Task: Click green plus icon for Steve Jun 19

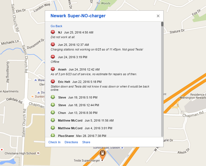Action: click(53, 97)
